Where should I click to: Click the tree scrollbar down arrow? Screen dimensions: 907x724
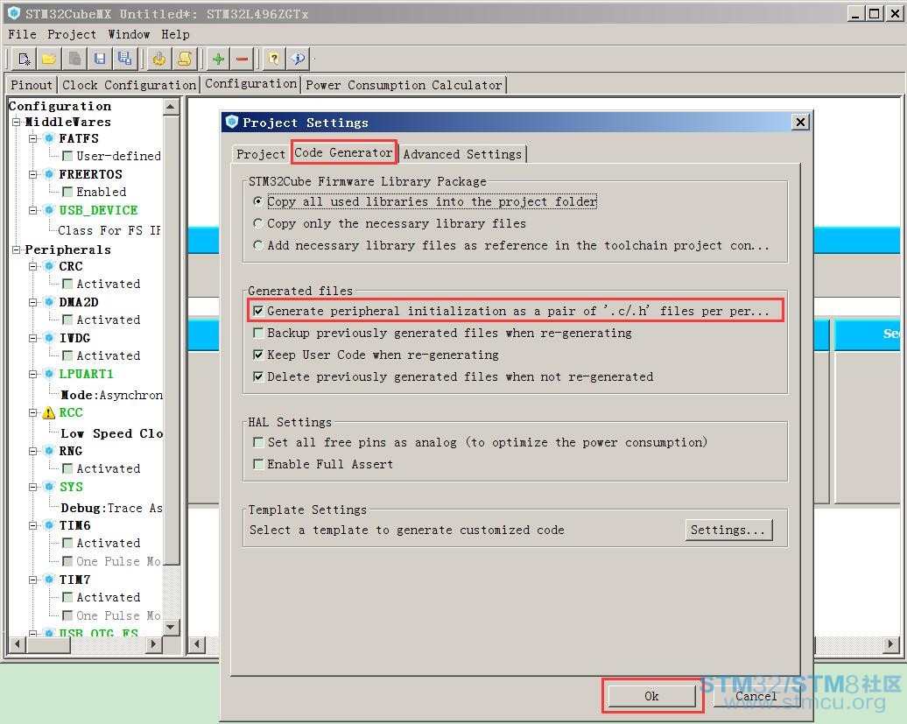pyautogui.click(x=171, y=627)
